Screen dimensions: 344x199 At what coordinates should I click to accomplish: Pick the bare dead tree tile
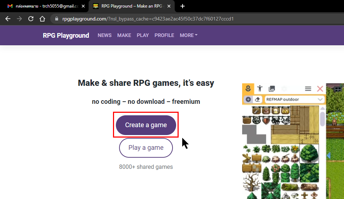pos(251,182)
